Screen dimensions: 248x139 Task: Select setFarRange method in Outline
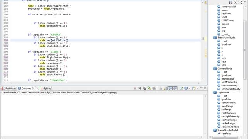pos(228,124)
